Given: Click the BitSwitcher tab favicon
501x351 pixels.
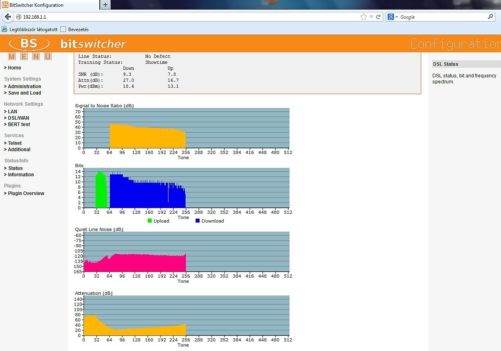Looking at the screenshot, I should click(x=5, y=5).
